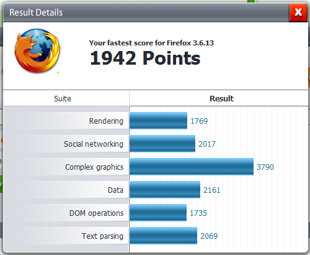Image resolution: width=310 pixels, height=255 pixels.
Task: Select the Data suite row label
Action: coord(115,190)
